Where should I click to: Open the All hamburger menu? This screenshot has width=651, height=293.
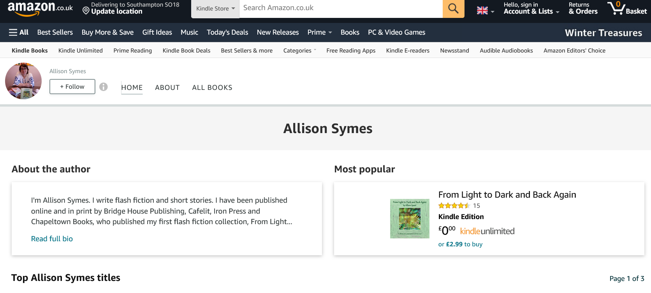pos(19,32)
